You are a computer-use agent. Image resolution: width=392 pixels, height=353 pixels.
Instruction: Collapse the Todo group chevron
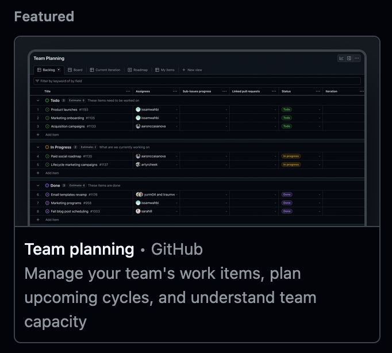[x=38, y=101]
